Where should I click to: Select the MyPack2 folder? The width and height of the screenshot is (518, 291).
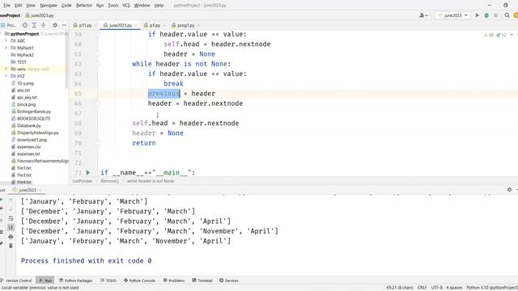coord(25,55)
